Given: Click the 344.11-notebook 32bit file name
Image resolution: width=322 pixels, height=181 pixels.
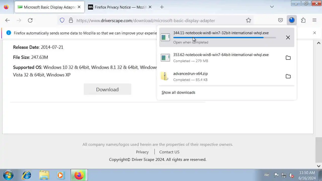Looking at the screenshot, I should 221,33.
